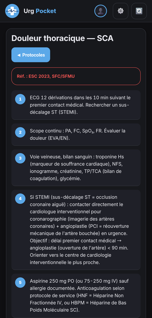Viewport: 152px width, 318px height.
Task: Click the Urg Pocket medical cross logo
Action: (x=12, y=11)
